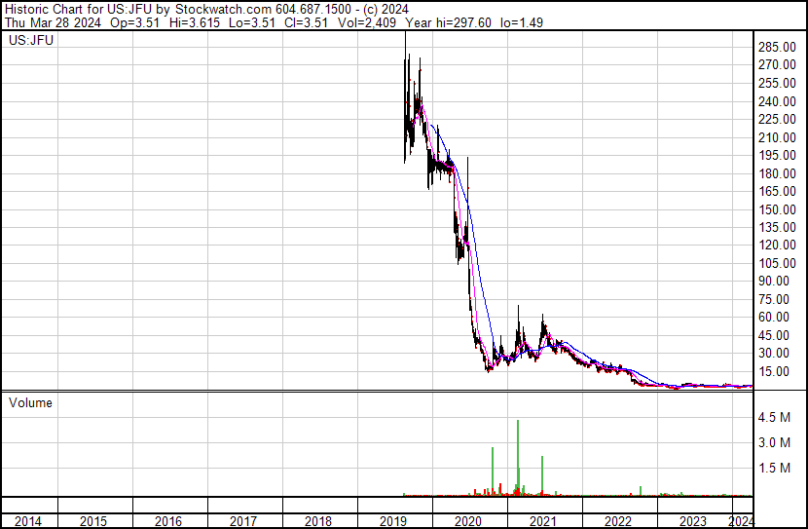The width and height of the screenshot is (808, 529).
Task: Click the 3.0 M volume axis value
Action: coord(774,442)
